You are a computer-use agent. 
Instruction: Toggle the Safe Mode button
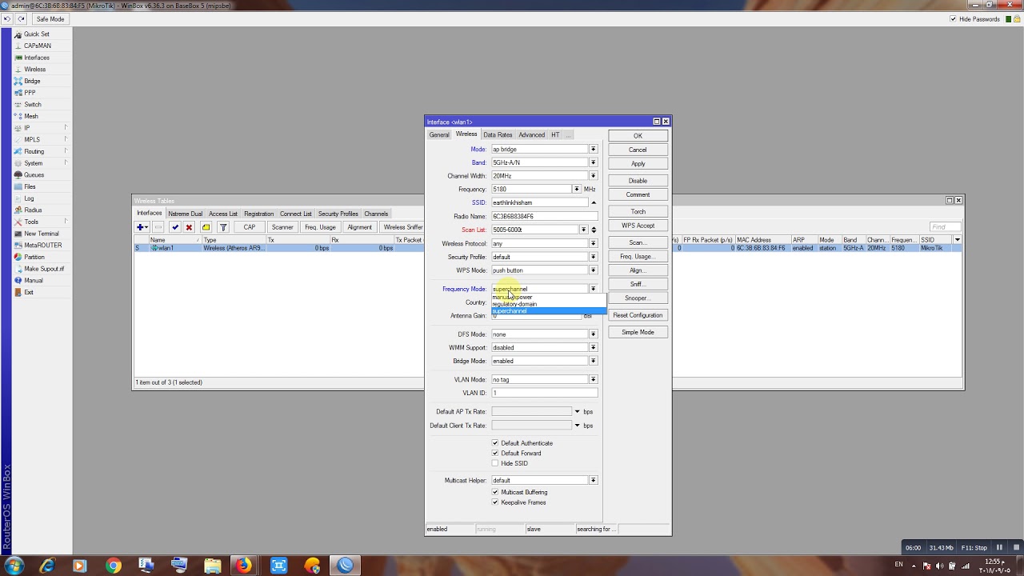click(x=50, y=19)
